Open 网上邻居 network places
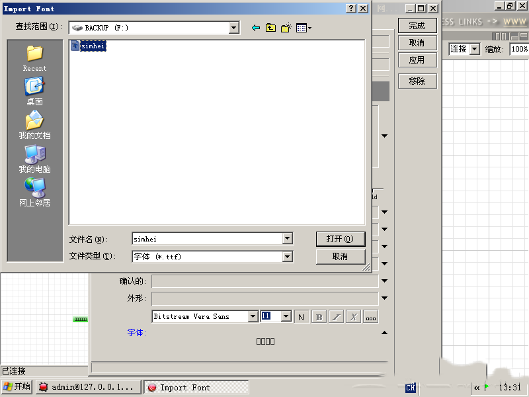This screenshot has height=397, width=529. 34,192
